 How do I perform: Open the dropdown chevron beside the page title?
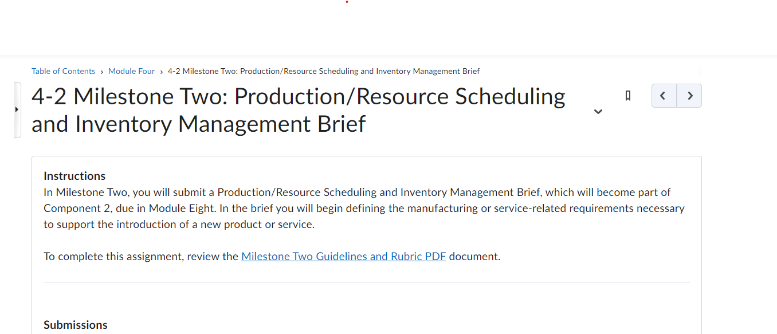pos(598,111)
